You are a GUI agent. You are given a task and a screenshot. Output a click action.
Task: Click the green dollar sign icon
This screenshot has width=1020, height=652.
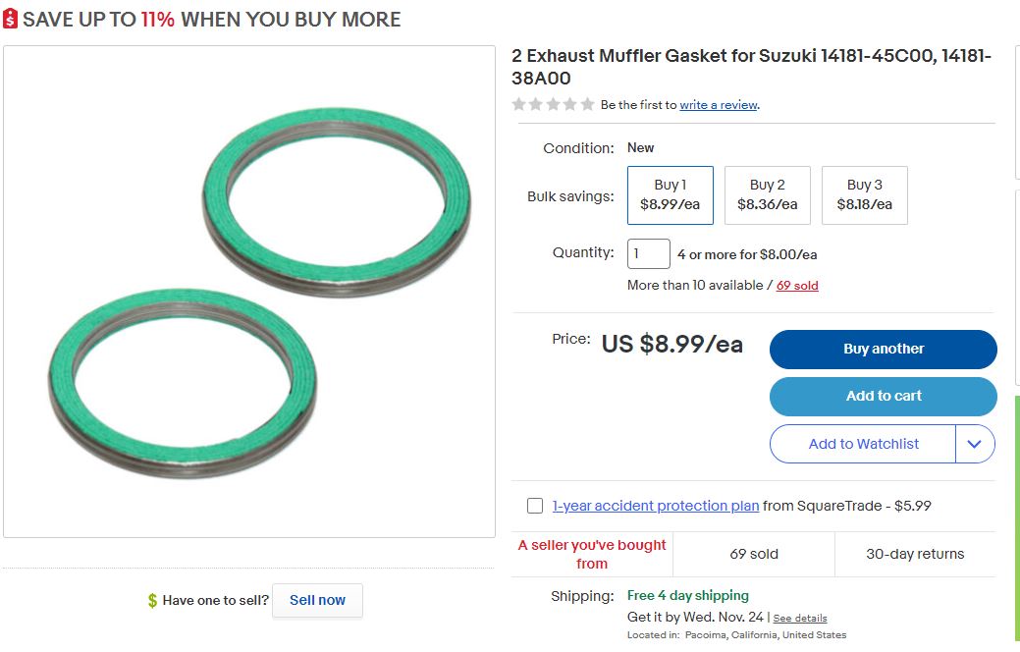click(152, 600)
